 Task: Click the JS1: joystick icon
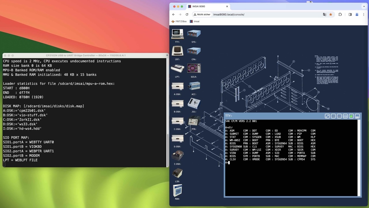coord(194,103)
